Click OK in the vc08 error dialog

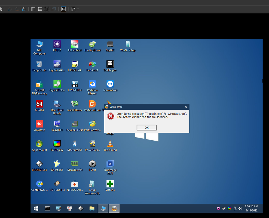146,128
